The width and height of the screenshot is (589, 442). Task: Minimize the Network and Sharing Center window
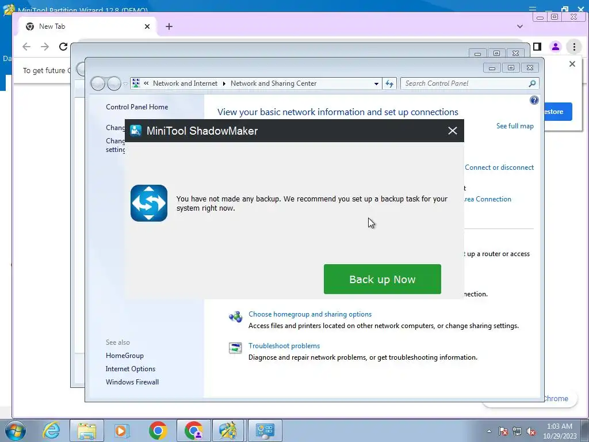click(x=492, y=68)
